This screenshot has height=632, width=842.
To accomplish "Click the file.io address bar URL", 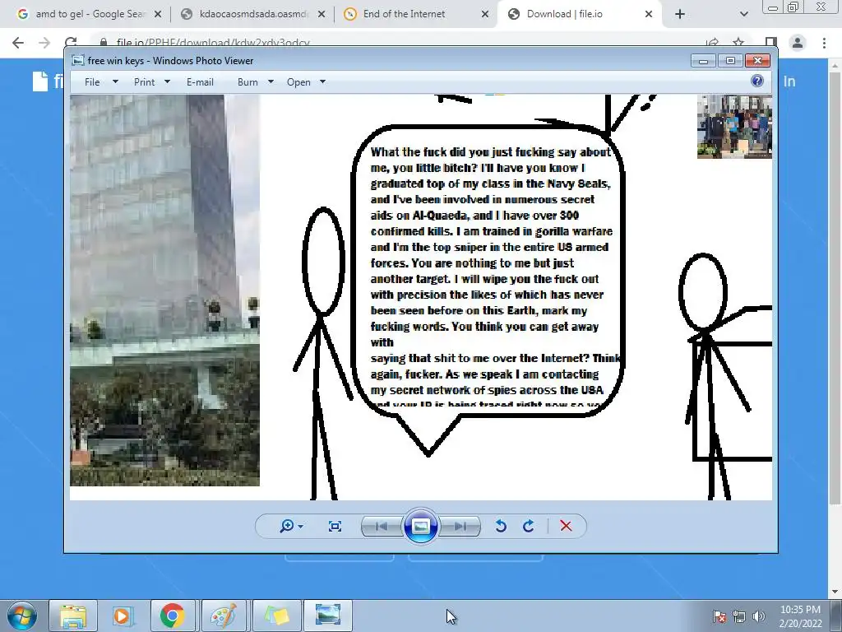I will (213, 43).
